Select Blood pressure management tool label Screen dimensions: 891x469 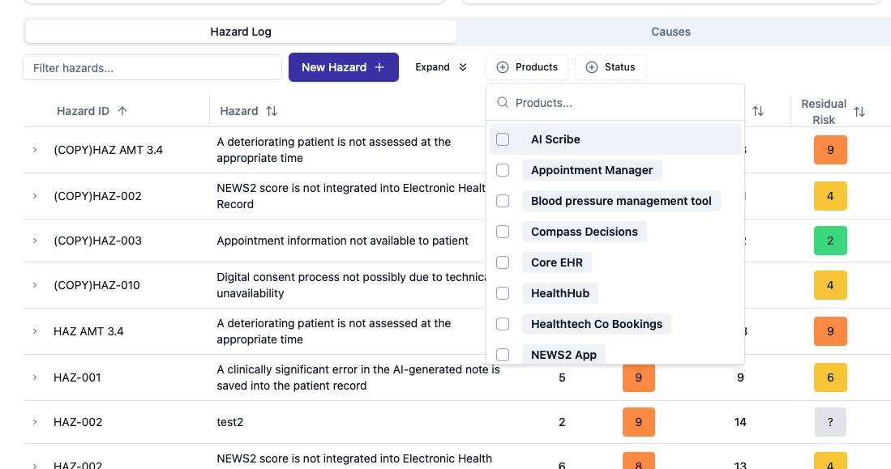pyautogui.click(x=621, y=200)
